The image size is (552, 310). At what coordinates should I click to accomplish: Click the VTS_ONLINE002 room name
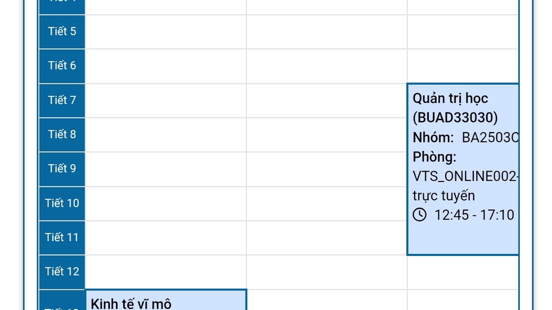pos(465,176)
